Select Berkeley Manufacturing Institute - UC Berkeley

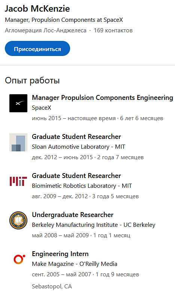(94, 225)
